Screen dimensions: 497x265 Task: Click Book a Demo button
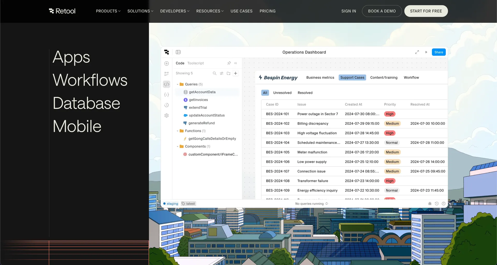382,11
